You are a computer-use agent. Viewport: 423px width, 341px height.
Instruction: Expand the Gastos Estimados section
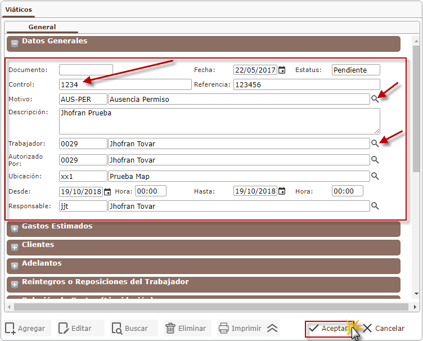pos(15,228)
